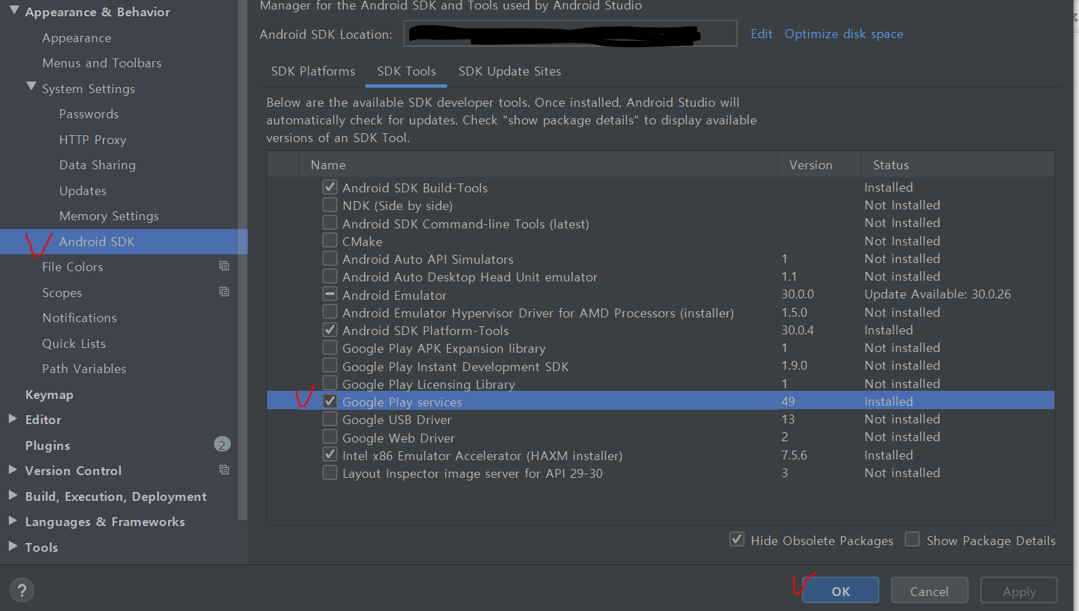Click the OK button
The image size is (1079, 611).
841,591
